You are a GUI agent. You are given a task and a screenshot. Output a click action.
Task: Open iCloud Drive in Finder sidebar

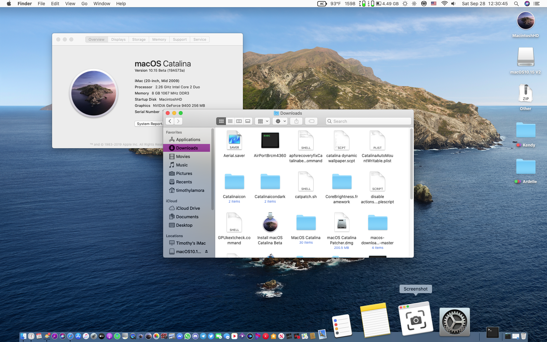tap(187, 208)
